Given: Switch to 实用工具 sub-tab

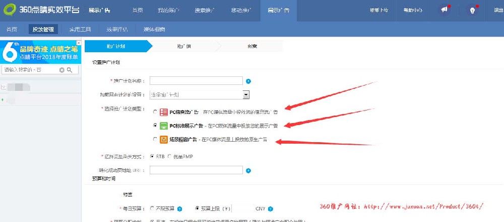Looking at the screenshot, I should 80,30.
